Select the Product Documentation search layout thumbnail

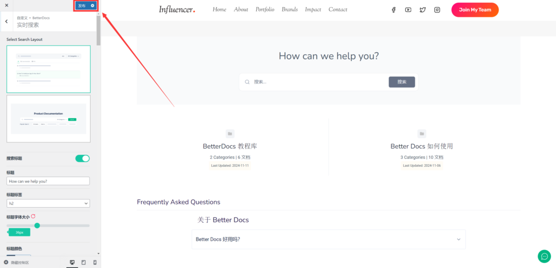[x=48, y=119]
